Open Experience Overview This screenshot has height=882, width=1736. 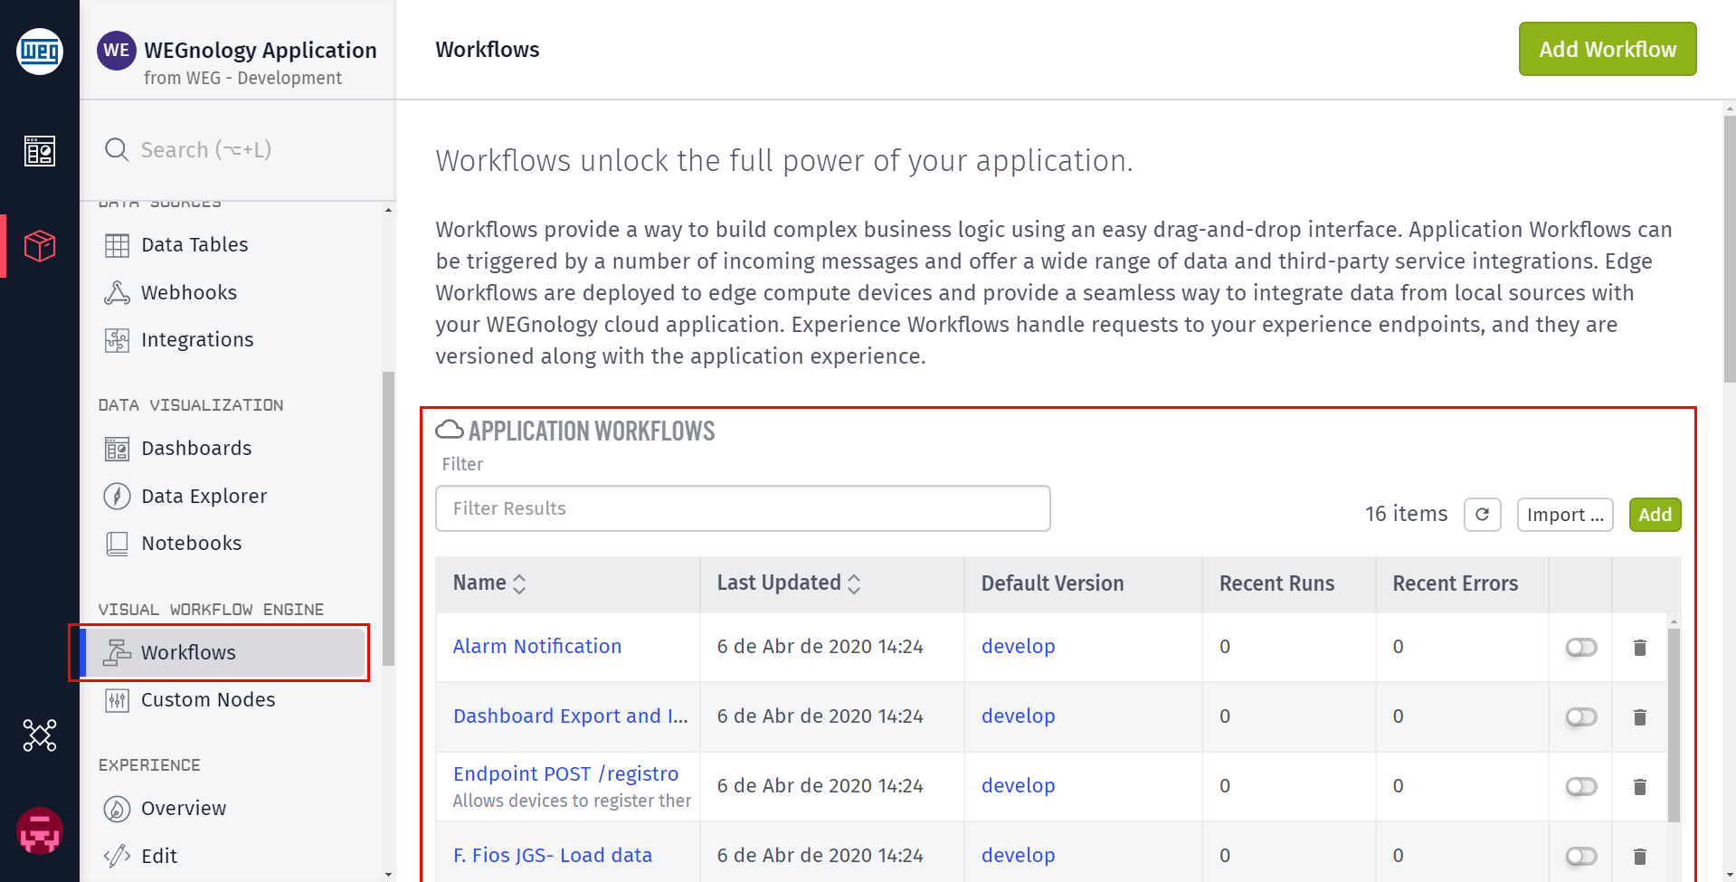tap(184, 809)
